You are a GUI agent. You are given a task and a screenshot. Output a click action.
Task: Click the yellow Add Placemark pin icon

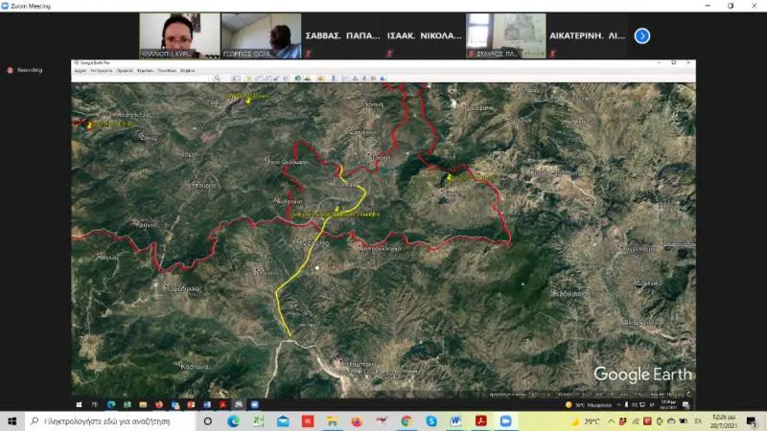(x=249, y=79)
